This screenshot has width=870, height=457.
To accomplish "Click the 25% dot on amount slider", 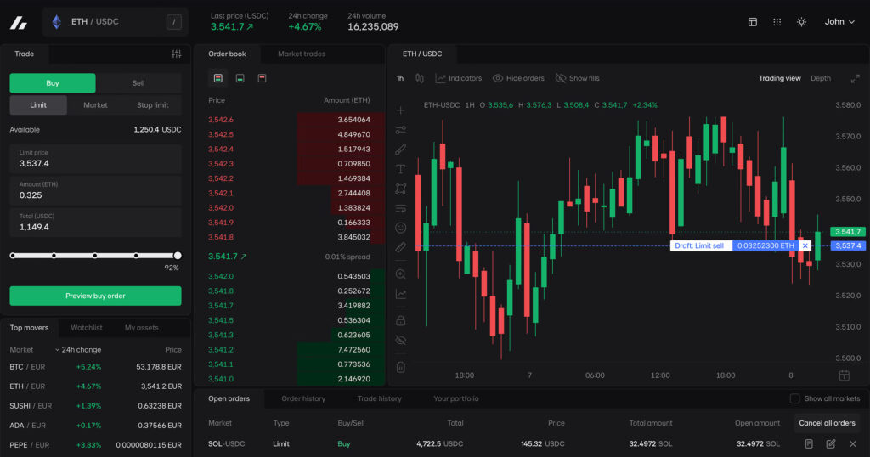I will (x=54, y=256).
